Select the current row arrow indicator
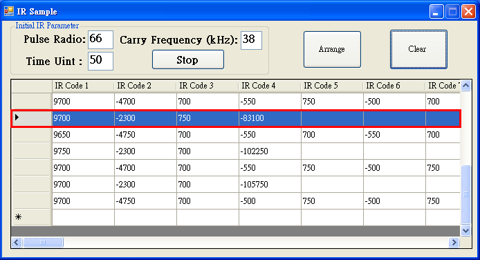 (17, 118)
